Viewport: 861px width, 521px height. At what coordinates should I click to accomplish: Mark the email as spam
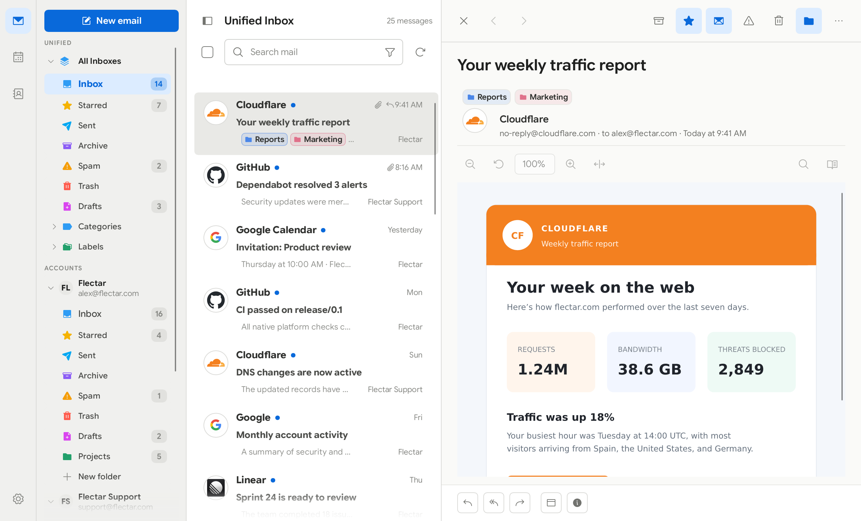pos(748,21)
